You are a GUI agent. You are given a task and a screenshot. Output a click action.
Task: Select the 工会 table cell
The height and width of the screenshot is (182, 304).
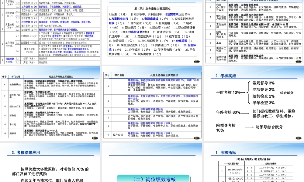coord(221,42)
